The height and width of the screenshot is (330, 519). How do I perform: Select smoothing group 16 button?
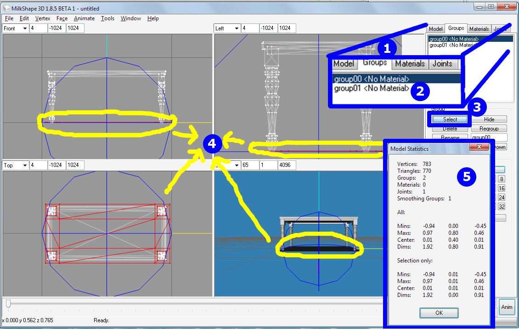[501, 188]
